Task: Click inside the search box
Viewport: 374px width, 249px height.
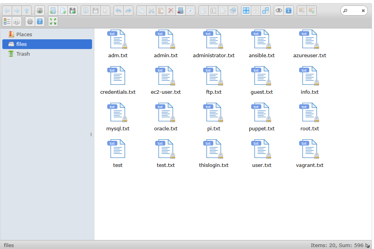Action: [354, 11]
